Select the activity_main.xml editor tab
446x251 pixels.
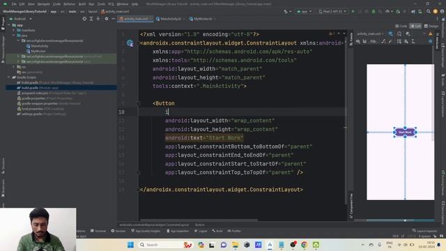136,19
